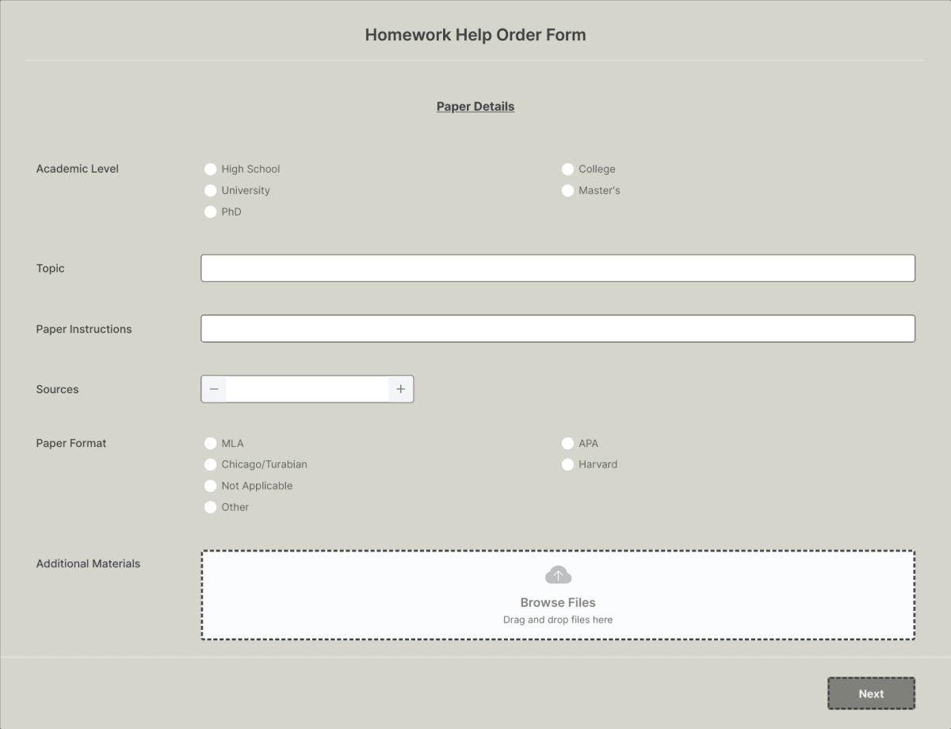951x729 pixels.
Task: Select Master's academic level
Action: click(x=567, y=190)
